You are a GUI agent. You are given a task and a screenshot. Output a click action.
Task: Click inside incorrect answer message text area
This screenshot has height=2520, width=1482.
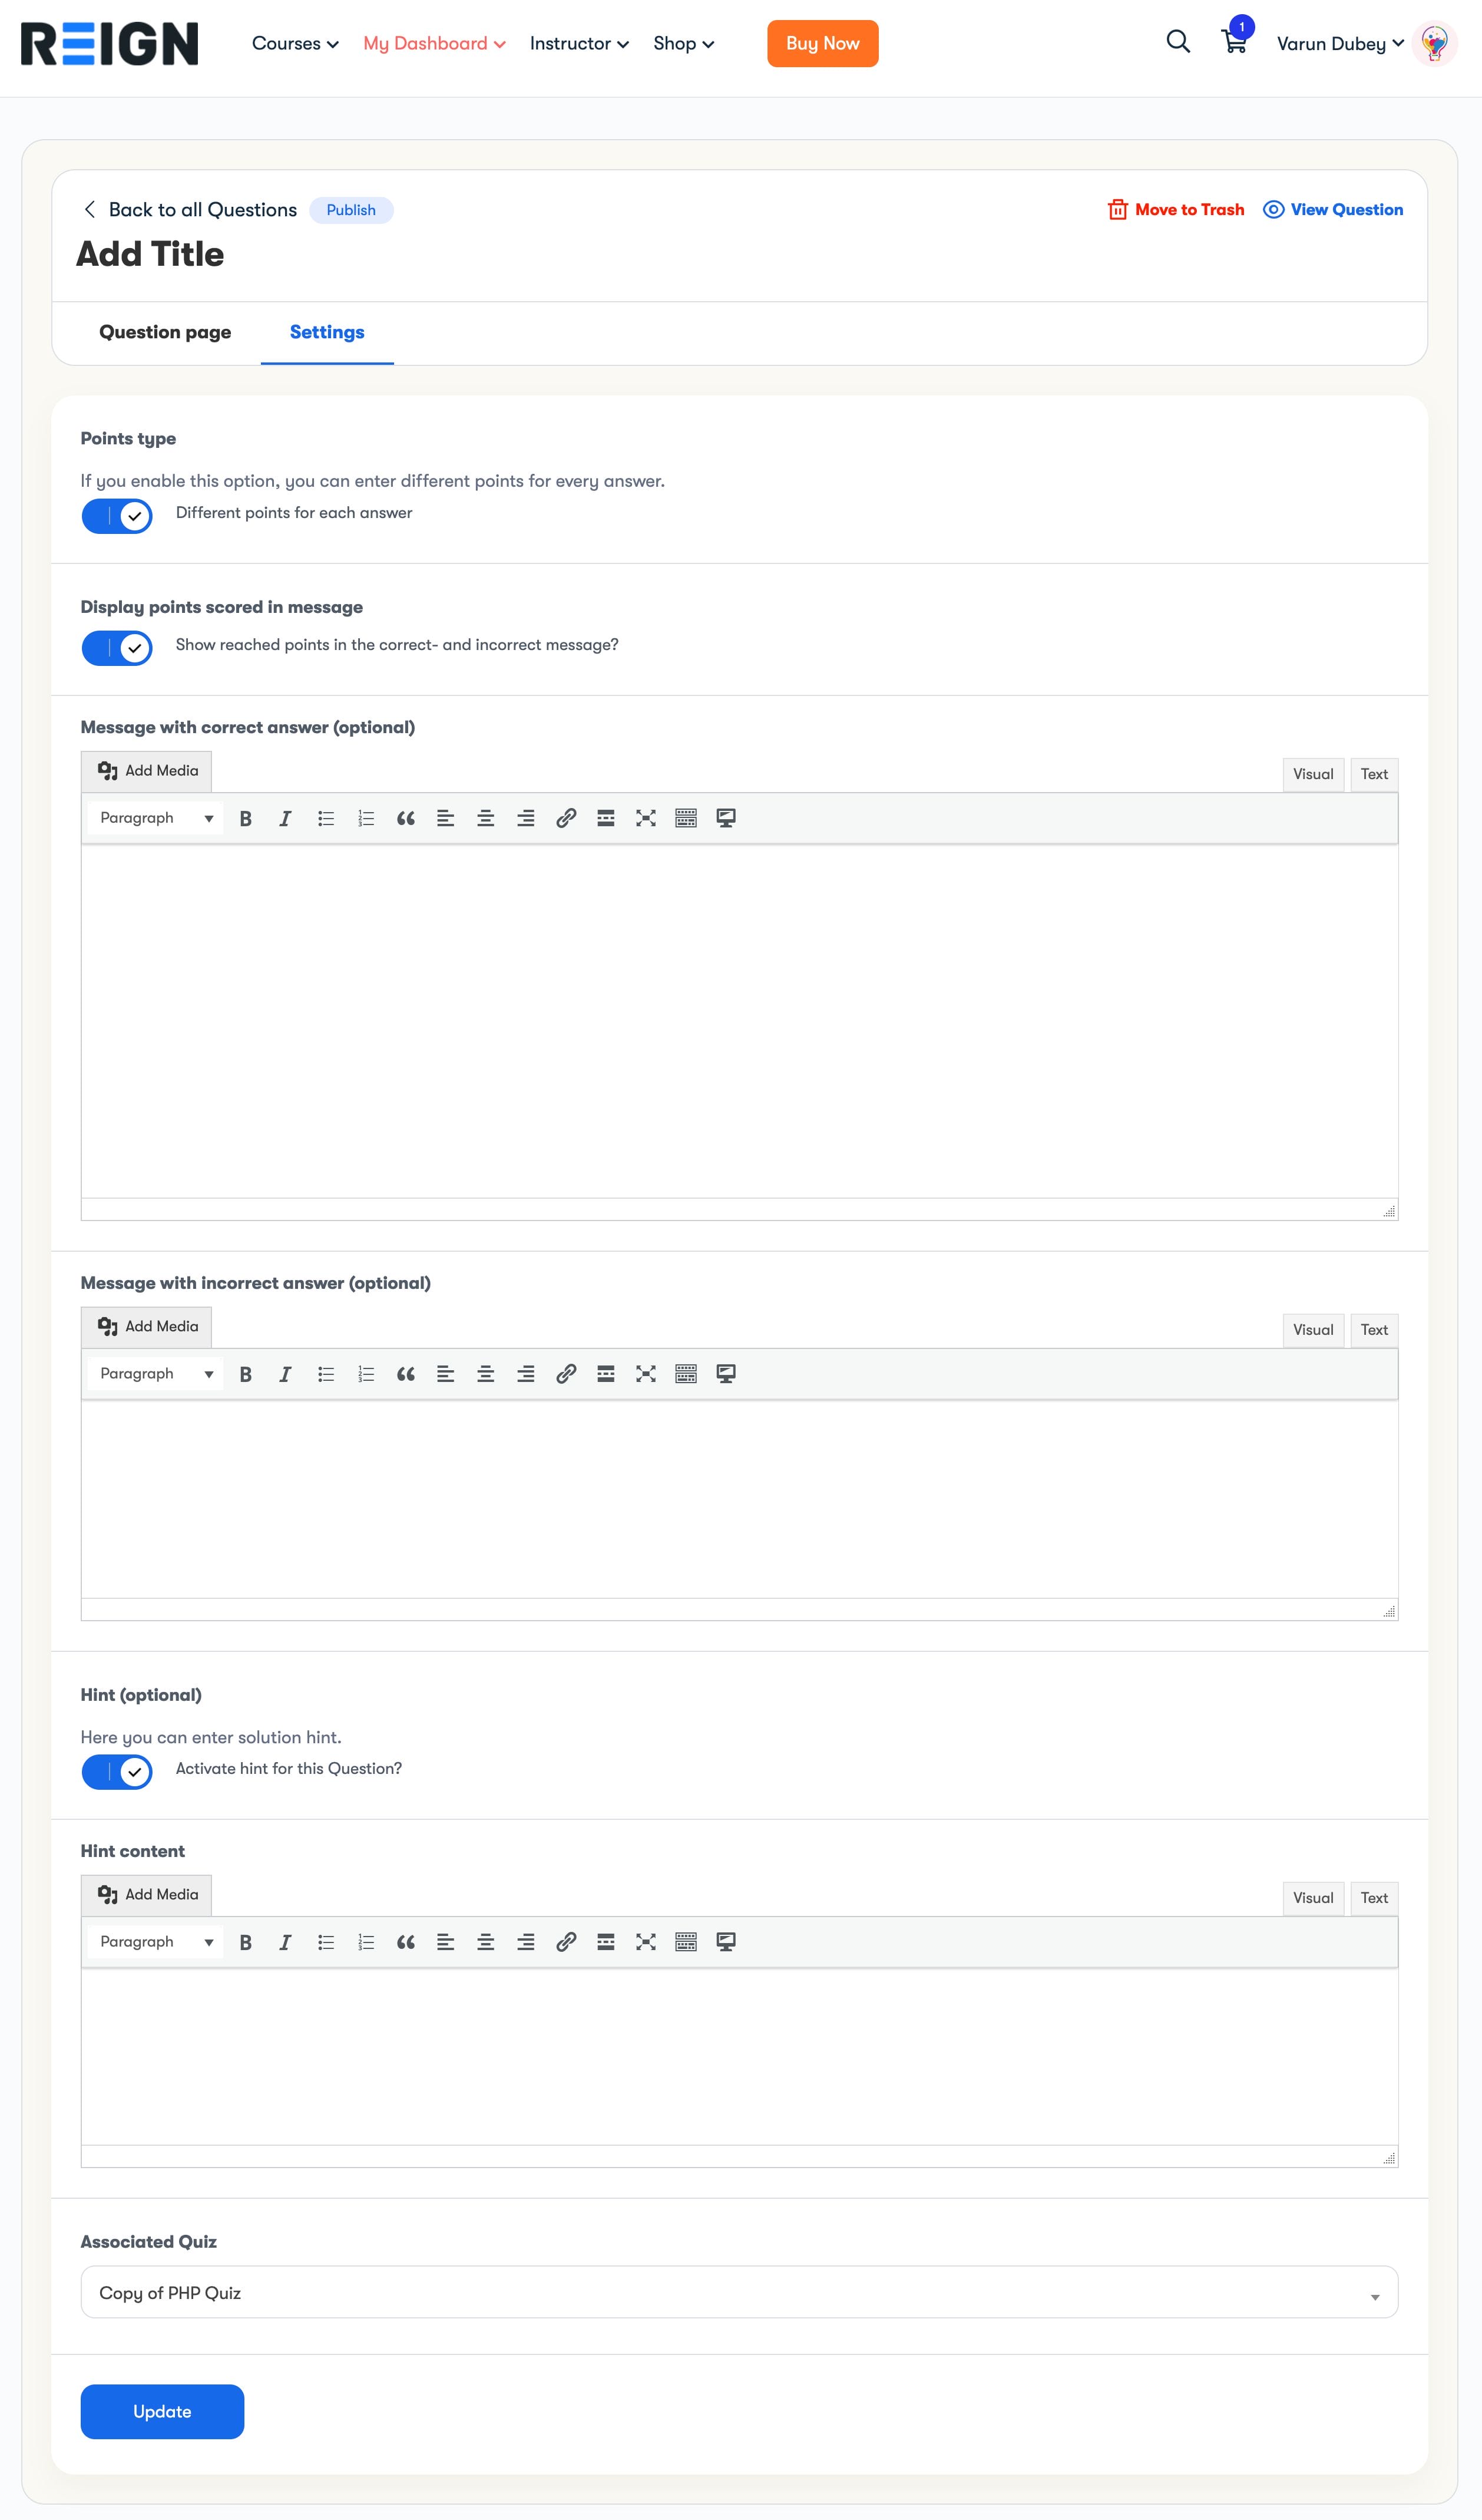(739, 1498)
